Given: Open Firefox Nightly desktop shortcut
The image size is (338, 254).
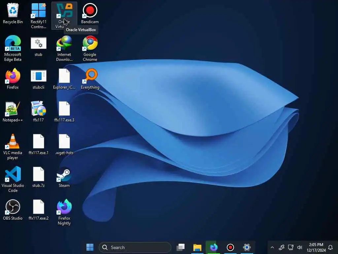Looking at the screenshot, I should point(64,212).
